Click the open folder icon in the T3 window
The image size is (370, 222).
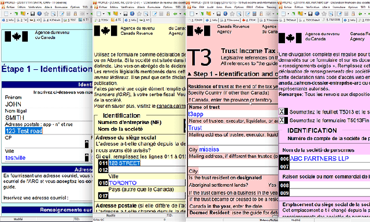[209, 13]
